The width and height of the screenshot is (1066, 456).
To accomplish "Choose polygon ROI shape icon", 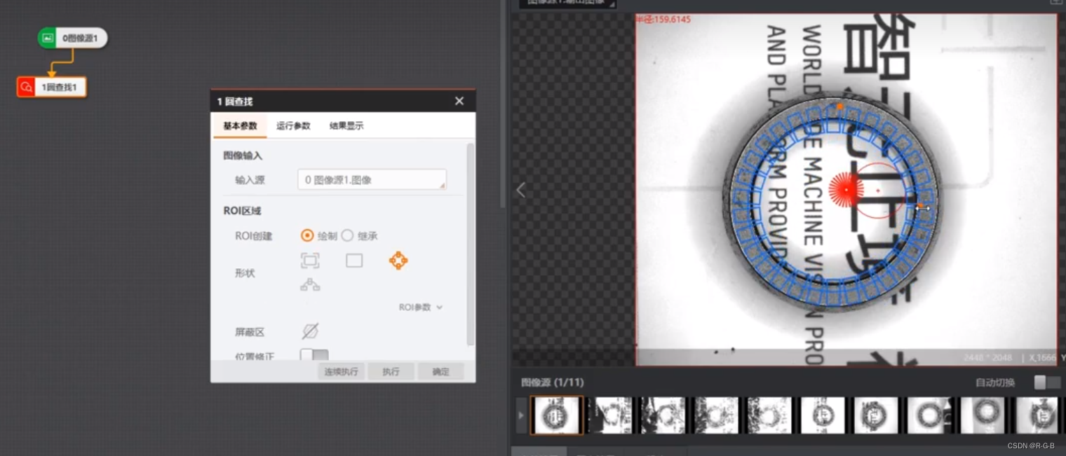I will point(310,285).
